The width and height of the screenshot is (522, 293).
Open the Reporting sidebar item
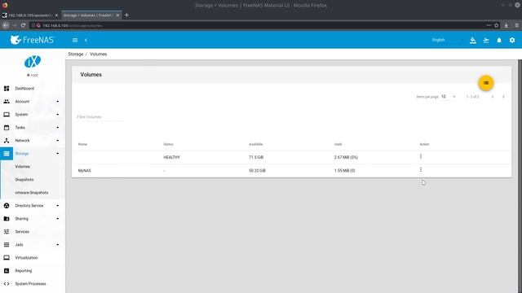(x=33, y=271)
